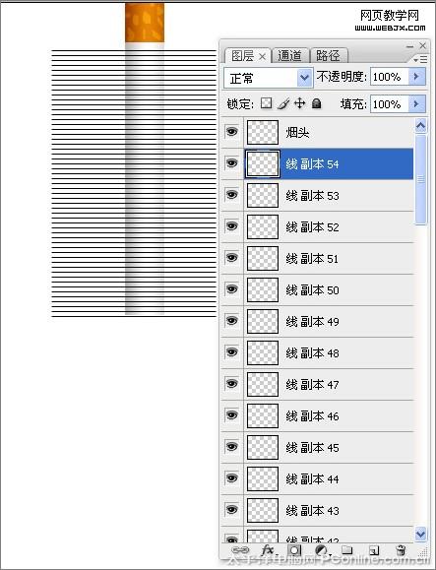
Task: Open the opacity slider arrow
Action: coord(416,77)
